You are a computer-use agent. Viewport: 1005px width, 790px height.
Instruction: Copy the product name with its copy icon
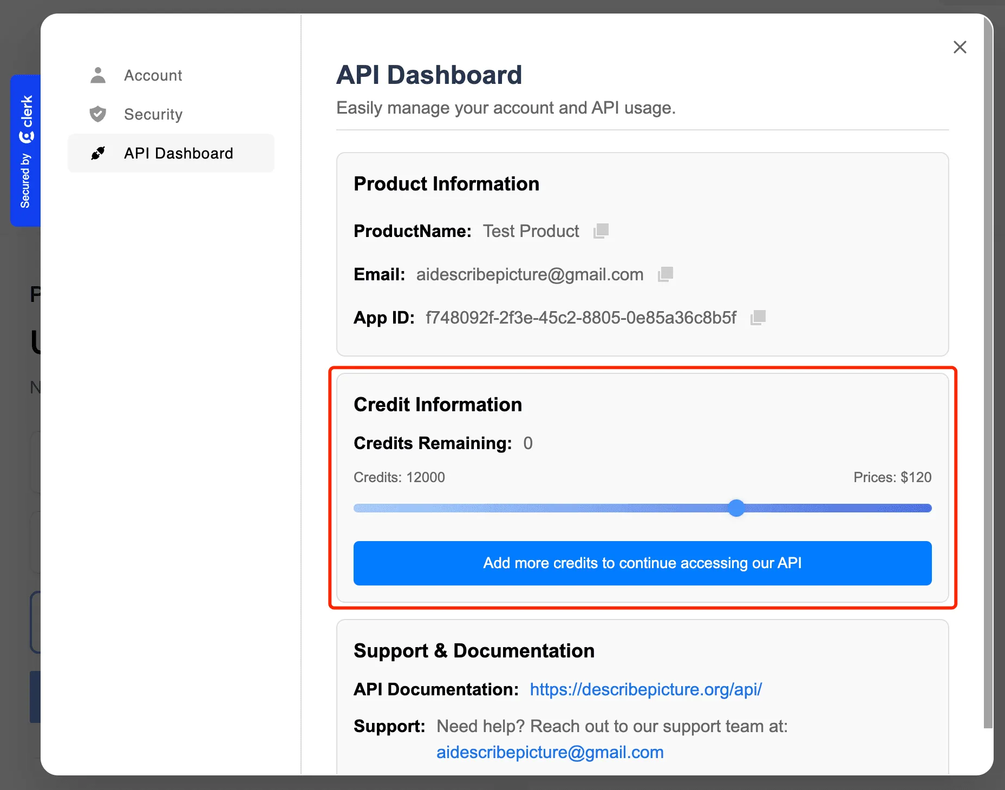pos(601,231)
